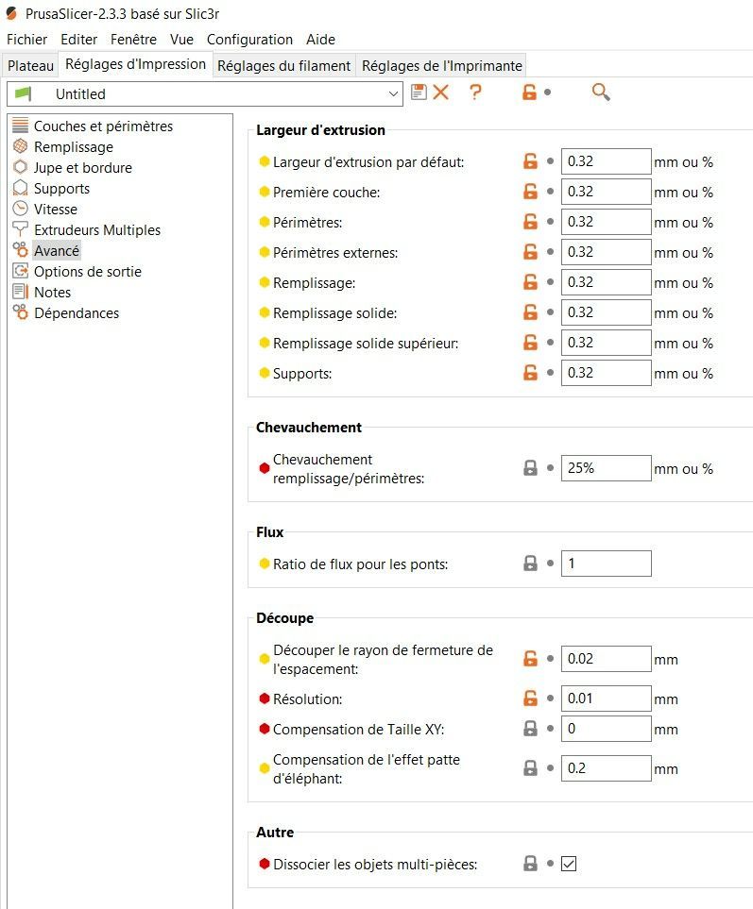
Task: Click grey lock for effet patte d'éléphant
Action: click(530, 768)
